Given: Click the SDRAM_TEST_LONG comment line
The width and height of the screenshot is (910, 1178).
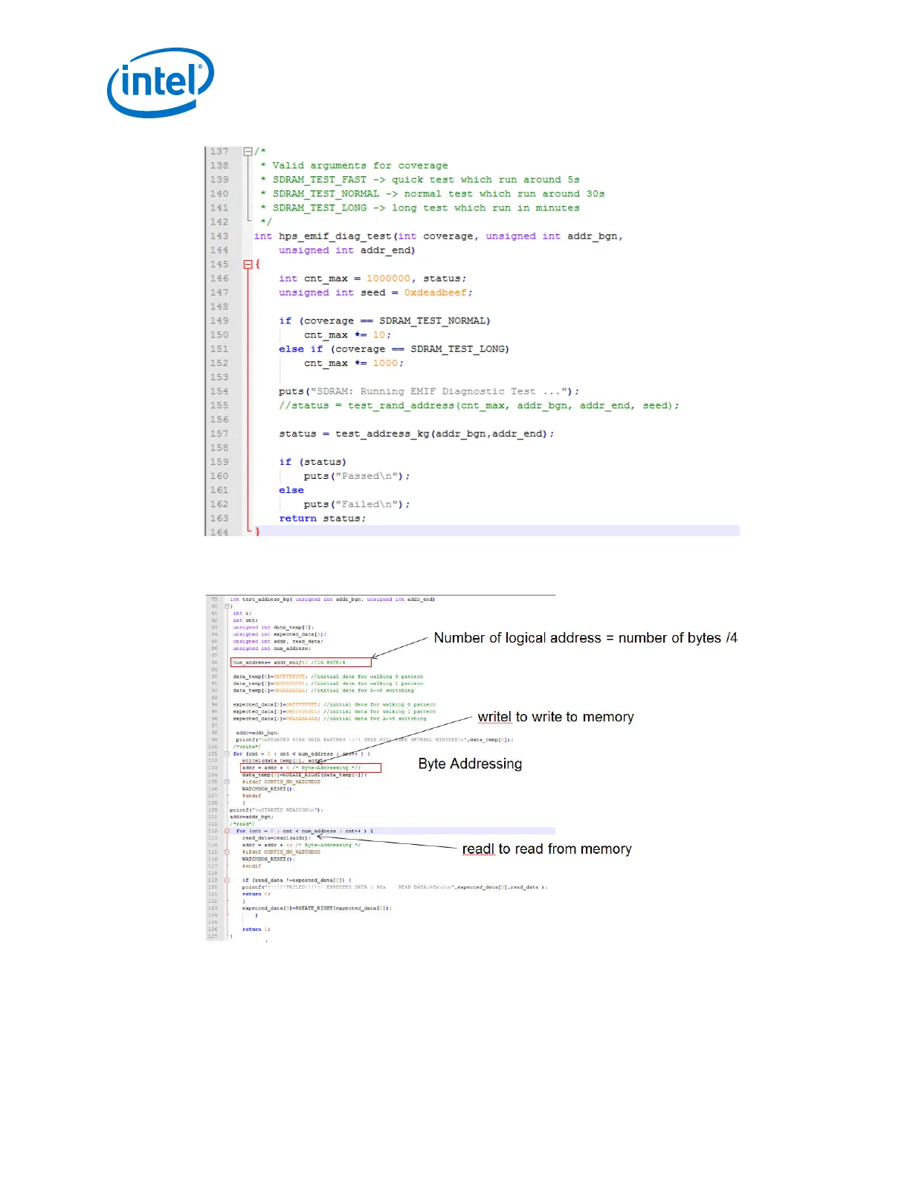Looking at the screenshot, I should pyautogui.click(x=420, y=207).
